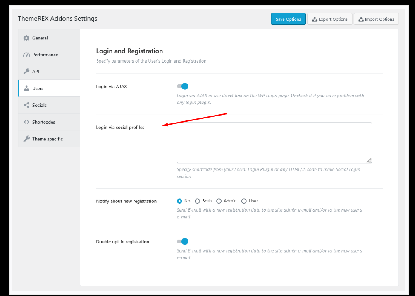Screen dimensions: 415x296
Task: Click the Export Options button
Action: 330,19
